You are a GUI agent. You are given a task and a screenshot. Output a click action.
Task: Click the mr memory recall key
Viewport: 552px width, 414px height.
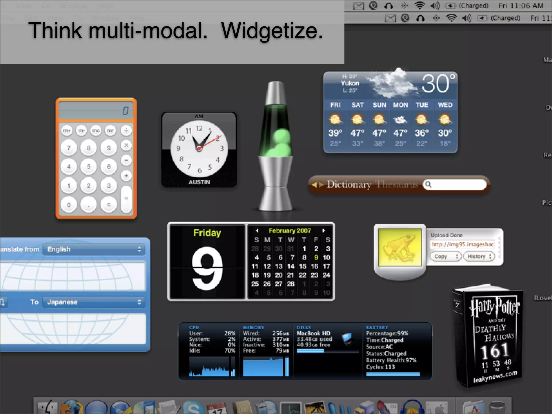111,130
